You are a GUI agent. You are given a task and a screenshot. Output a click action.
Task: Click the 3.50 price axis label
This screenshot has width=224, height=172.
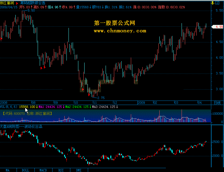pos(219,73)
